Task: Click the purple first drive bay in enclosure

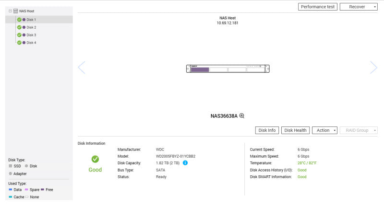Action: (200, 69)
